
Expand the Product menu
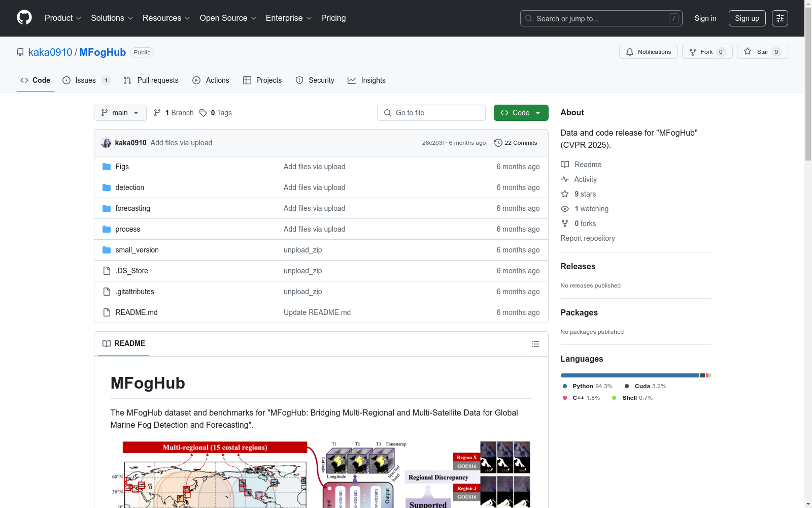(x=63, y=18)
